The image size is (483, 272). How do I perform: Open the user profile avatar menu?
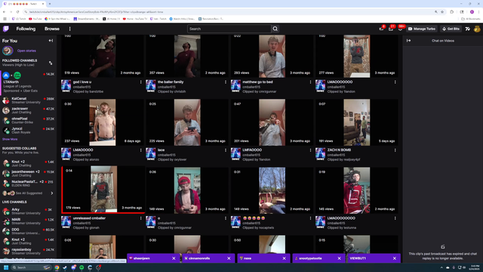(x=477, y=29)
